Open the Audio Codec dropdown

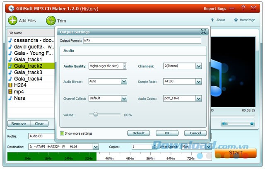click(198, 99)
